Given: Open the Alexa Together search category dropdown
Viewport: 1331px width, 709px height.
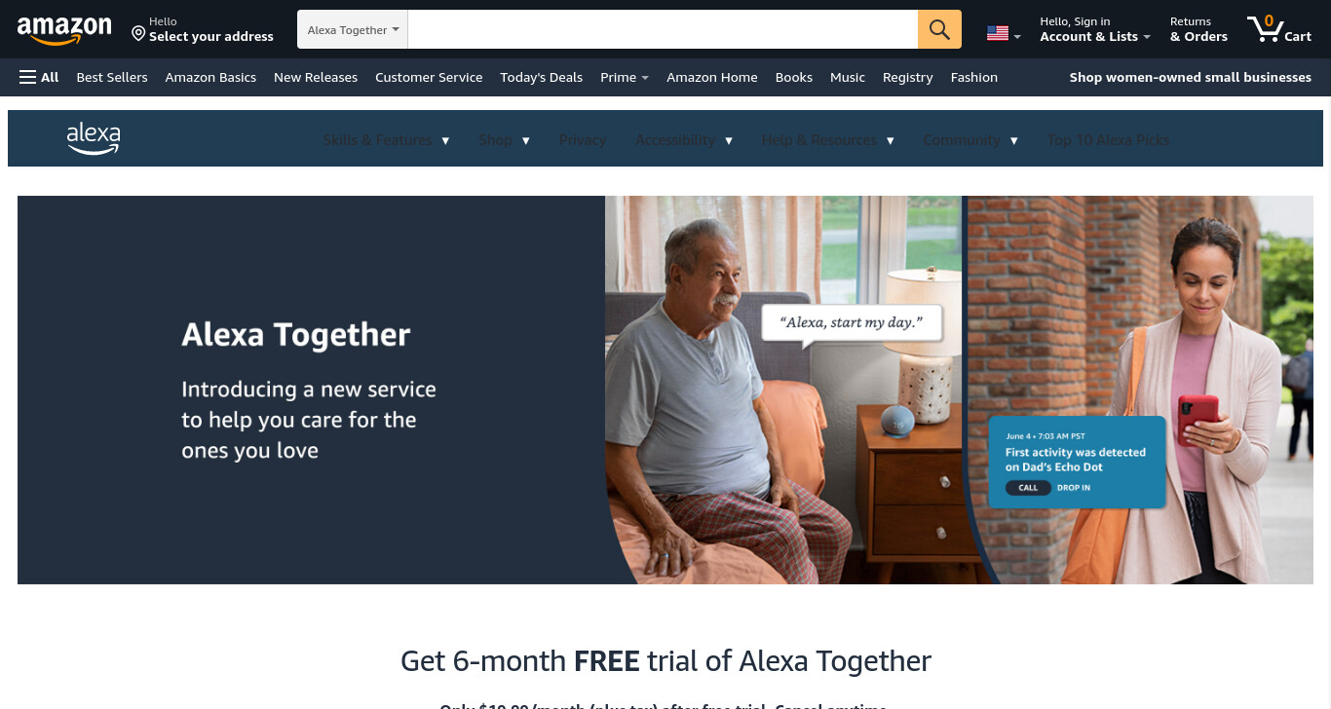Looking at the screenshot, I should (x=353, y=29).
